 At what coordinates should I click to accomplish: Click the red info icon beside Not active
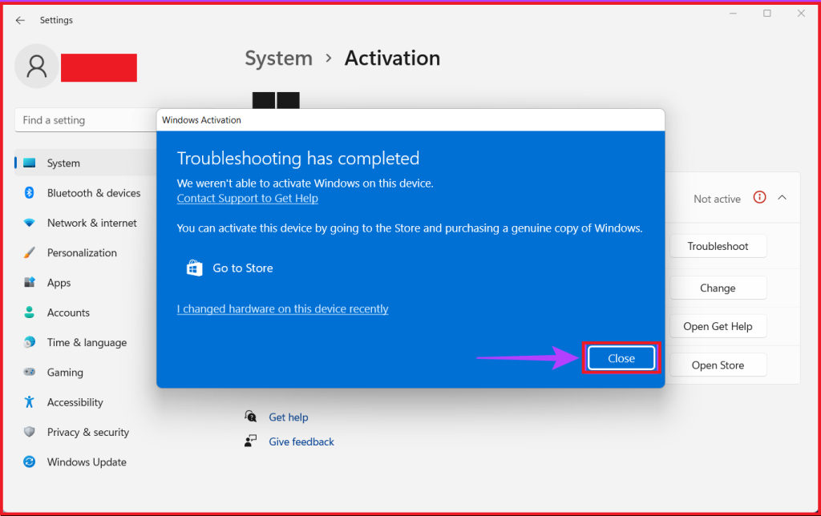759,198
